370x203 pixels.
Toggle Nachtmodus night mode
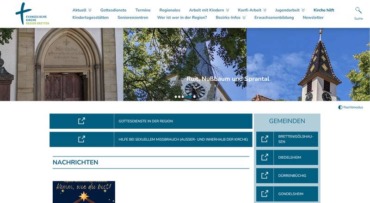(x=351, y=107)
